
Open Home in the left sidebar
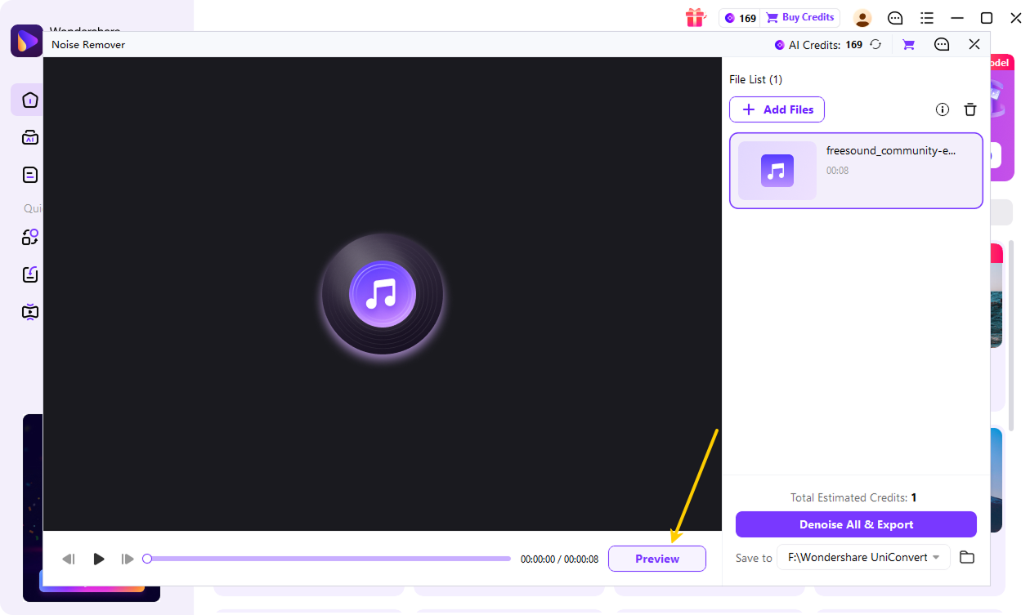pyautogui.click(x=29, y=100)
